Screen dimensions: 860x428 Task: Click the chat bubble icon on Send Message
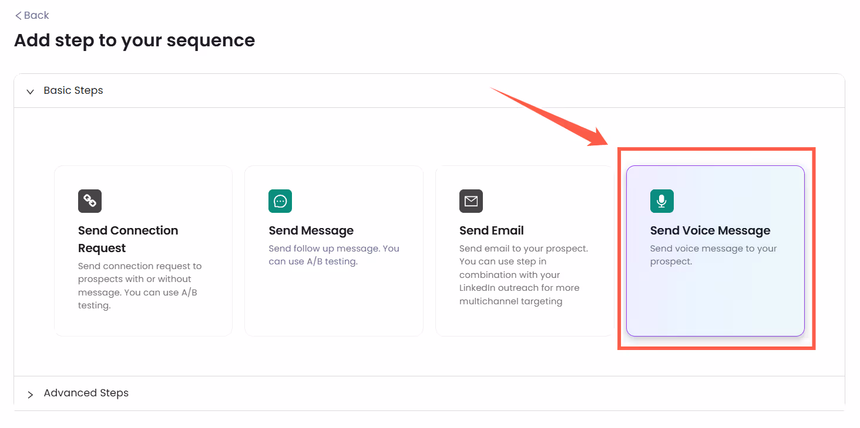tap(280, 201)
